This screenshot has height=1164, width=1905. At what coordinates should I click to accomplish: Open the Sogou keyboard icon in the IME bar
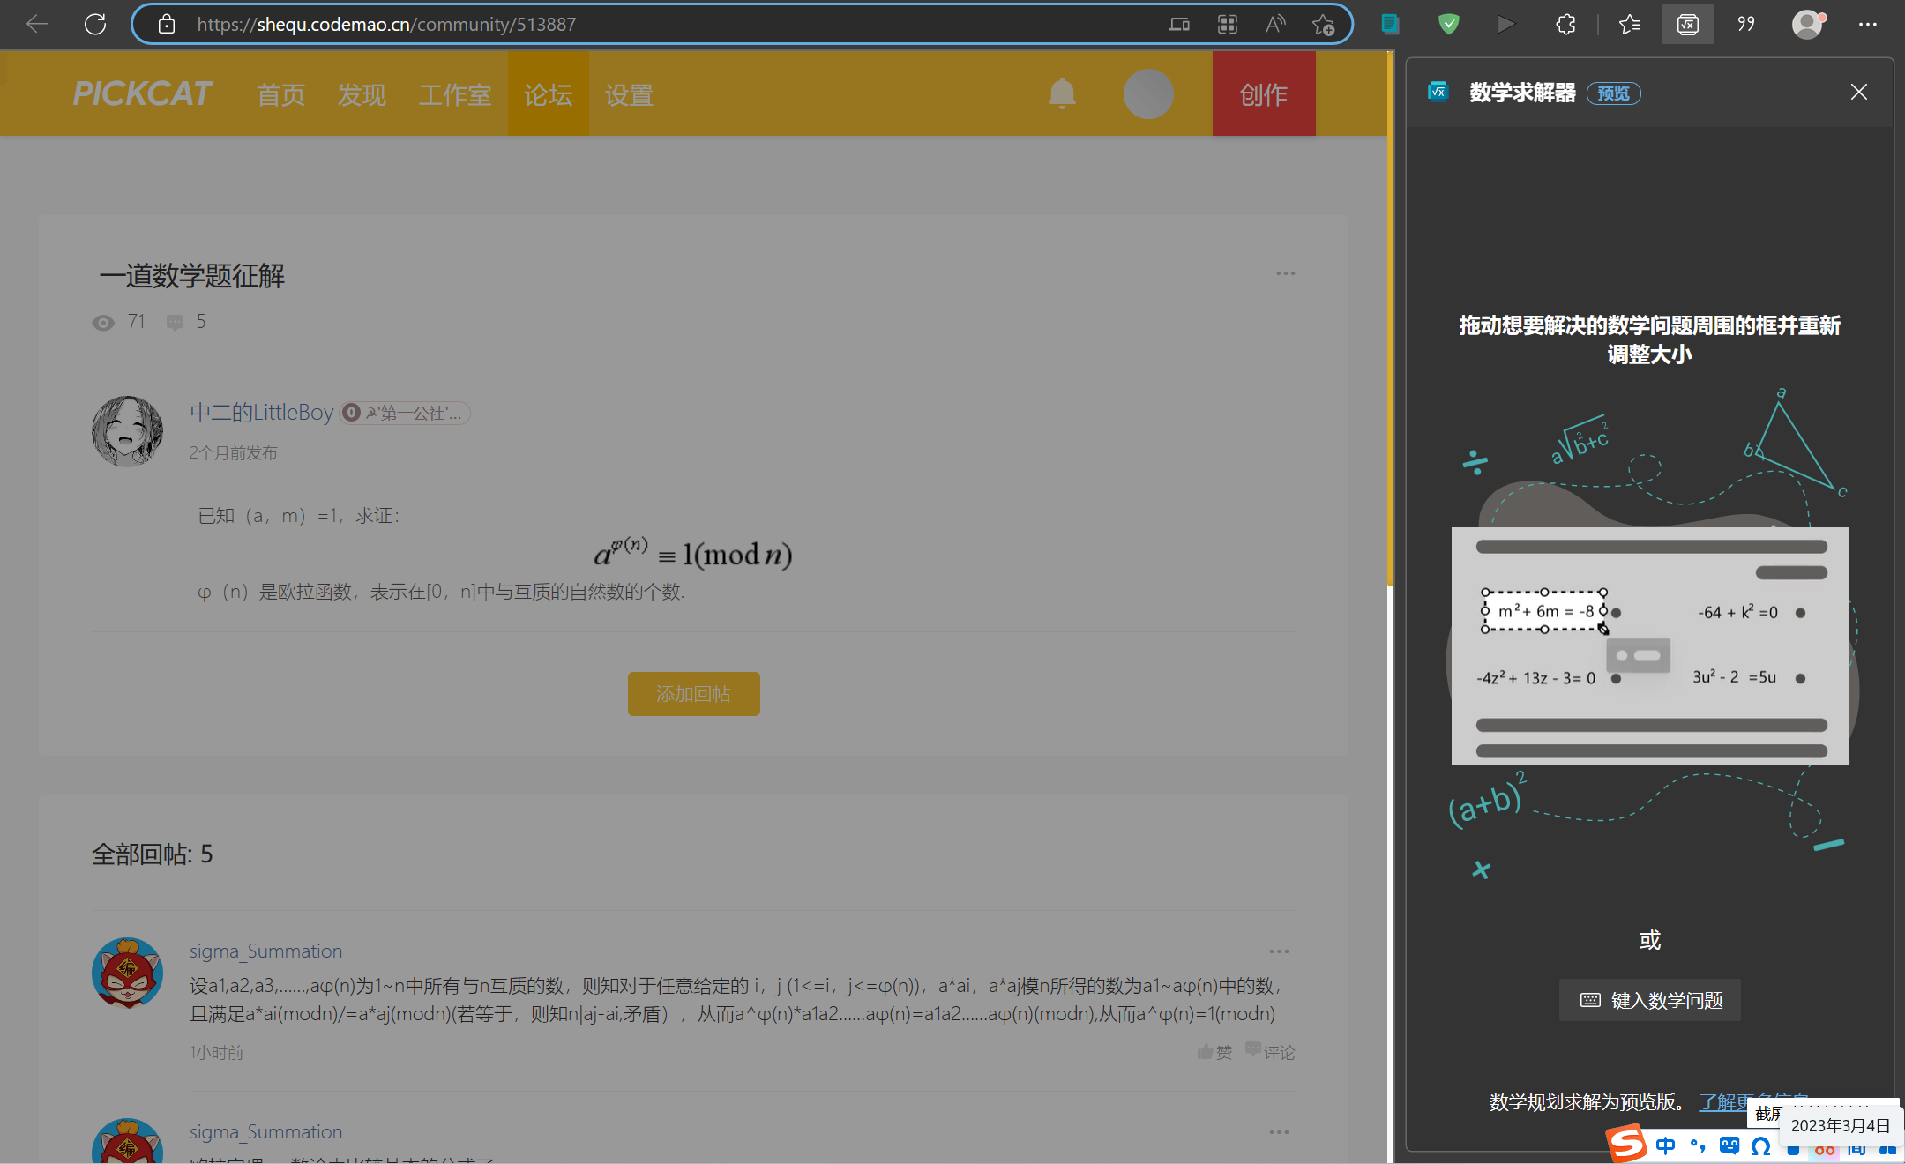(x=1729, y=1145)
